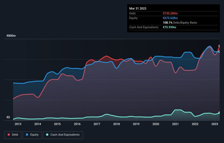Toggle the Debt legend button

click(13, 135)
